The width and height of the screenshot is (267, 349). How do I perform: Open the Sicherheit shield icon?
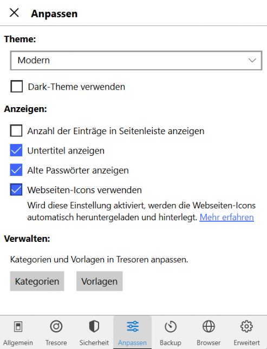[x=94, y=326]
